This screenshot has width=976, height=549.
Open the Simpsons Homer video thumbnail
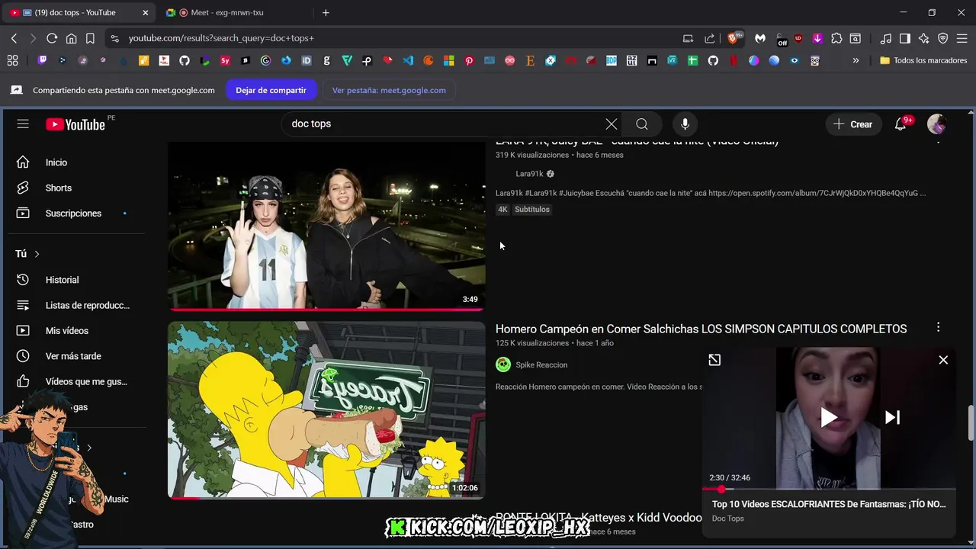[x=326, y=410]
